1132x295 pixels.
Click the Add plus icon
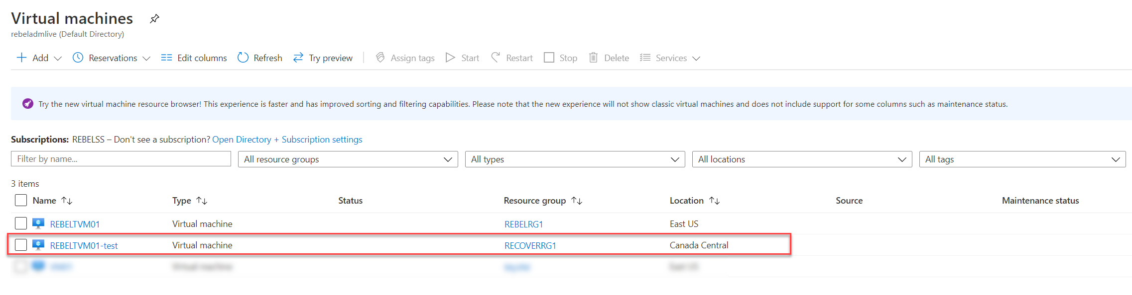(21, 58)
